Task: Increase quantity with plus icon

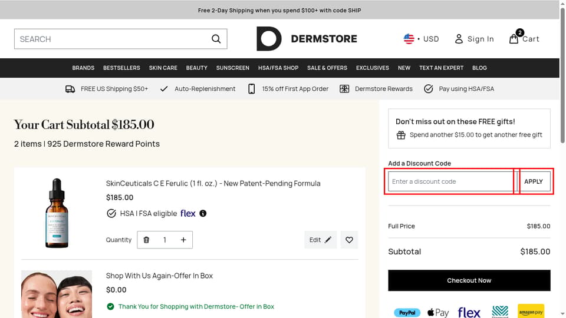Action: pos(183,240)
